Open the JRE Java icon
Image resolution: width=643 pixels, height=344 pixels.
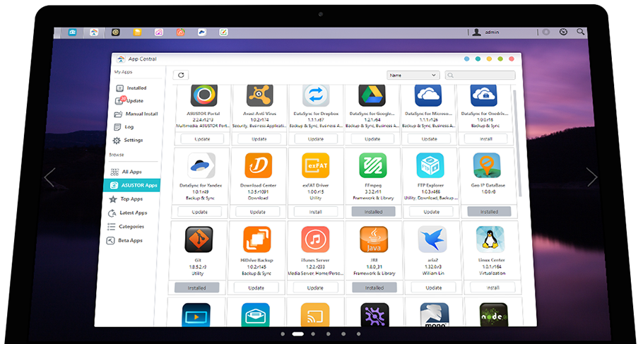374,239
